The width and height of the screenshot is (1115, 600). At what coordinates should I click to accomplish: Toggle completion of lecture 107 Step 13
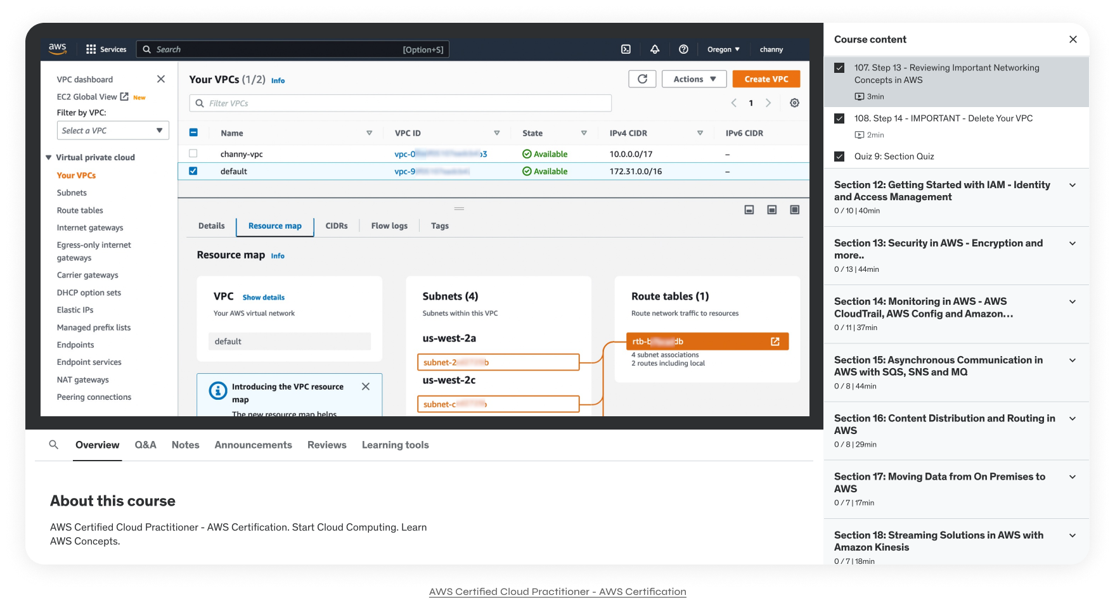click(839, 68)
